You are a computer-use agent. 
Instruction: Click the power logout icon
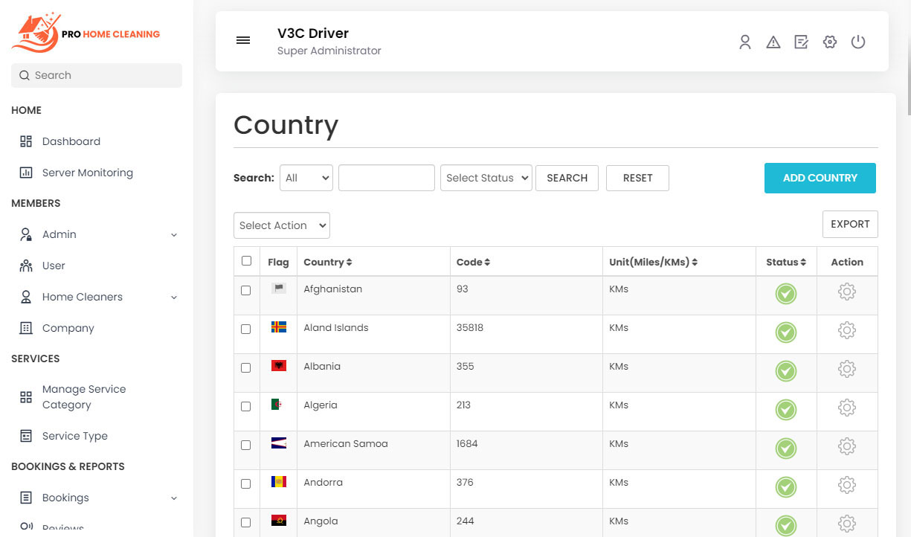(858, 42)
